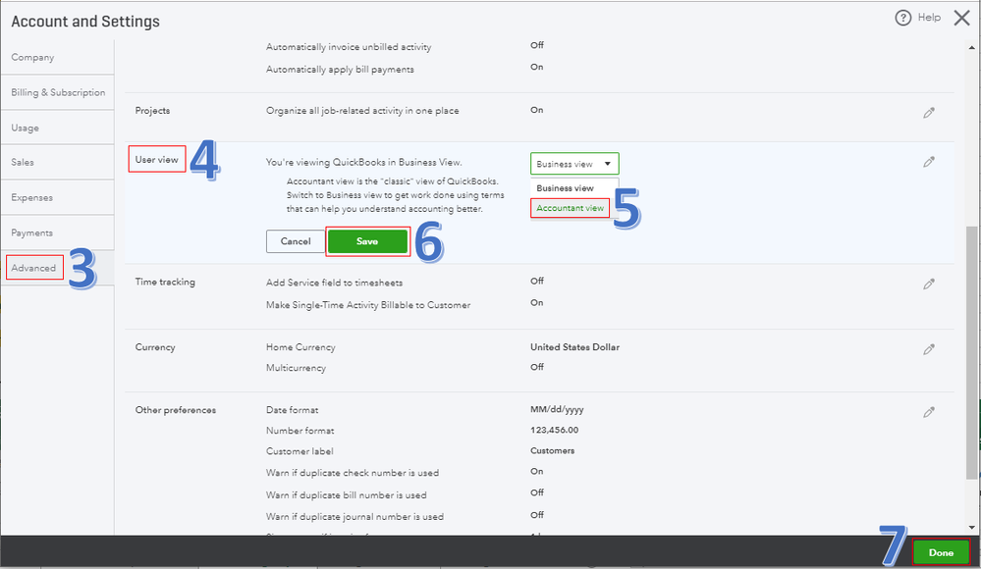Click 'Add Service field to timesheets'
This screenshot has width=981, height=569.
334,283
